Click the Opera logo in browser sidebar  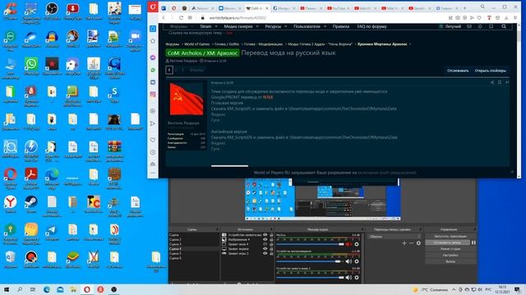153,7
